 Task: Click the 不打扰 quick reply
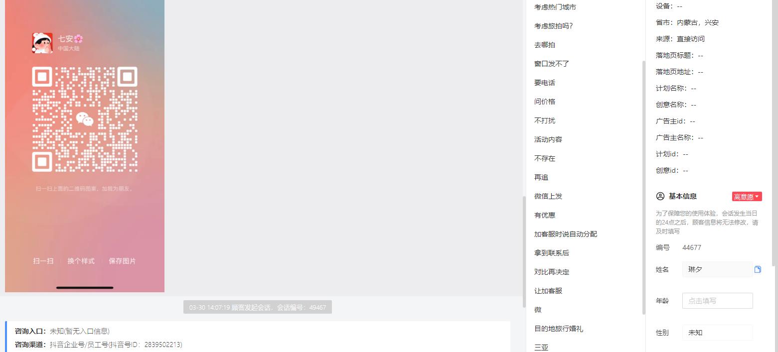pos(545,120)
